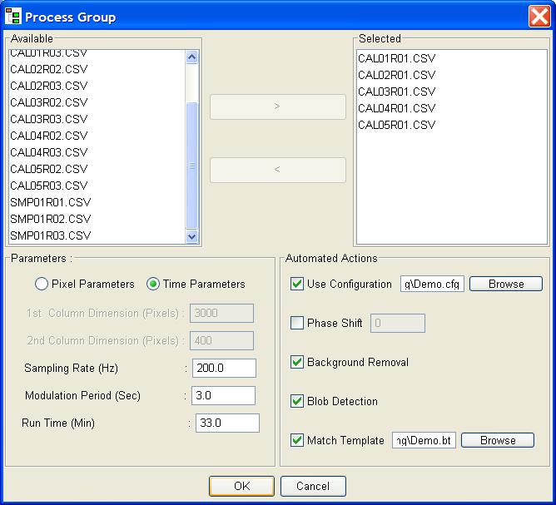Screen dimensions: 556x505
Task: Click the Run Time input field
Action: click(x=226, y=423)
